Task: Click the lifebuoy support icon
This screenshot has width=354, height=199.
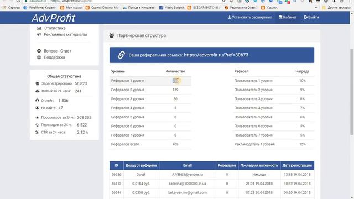Action: (39, 57)
